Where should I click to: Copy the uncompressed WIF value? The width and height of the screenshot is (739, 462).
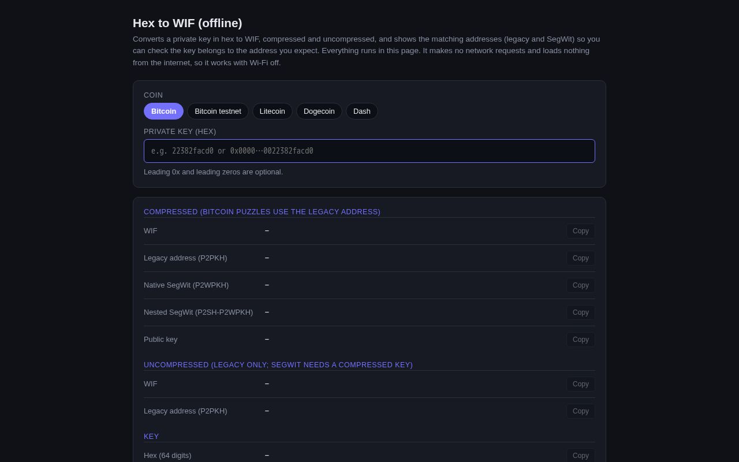tap(581, 384)
